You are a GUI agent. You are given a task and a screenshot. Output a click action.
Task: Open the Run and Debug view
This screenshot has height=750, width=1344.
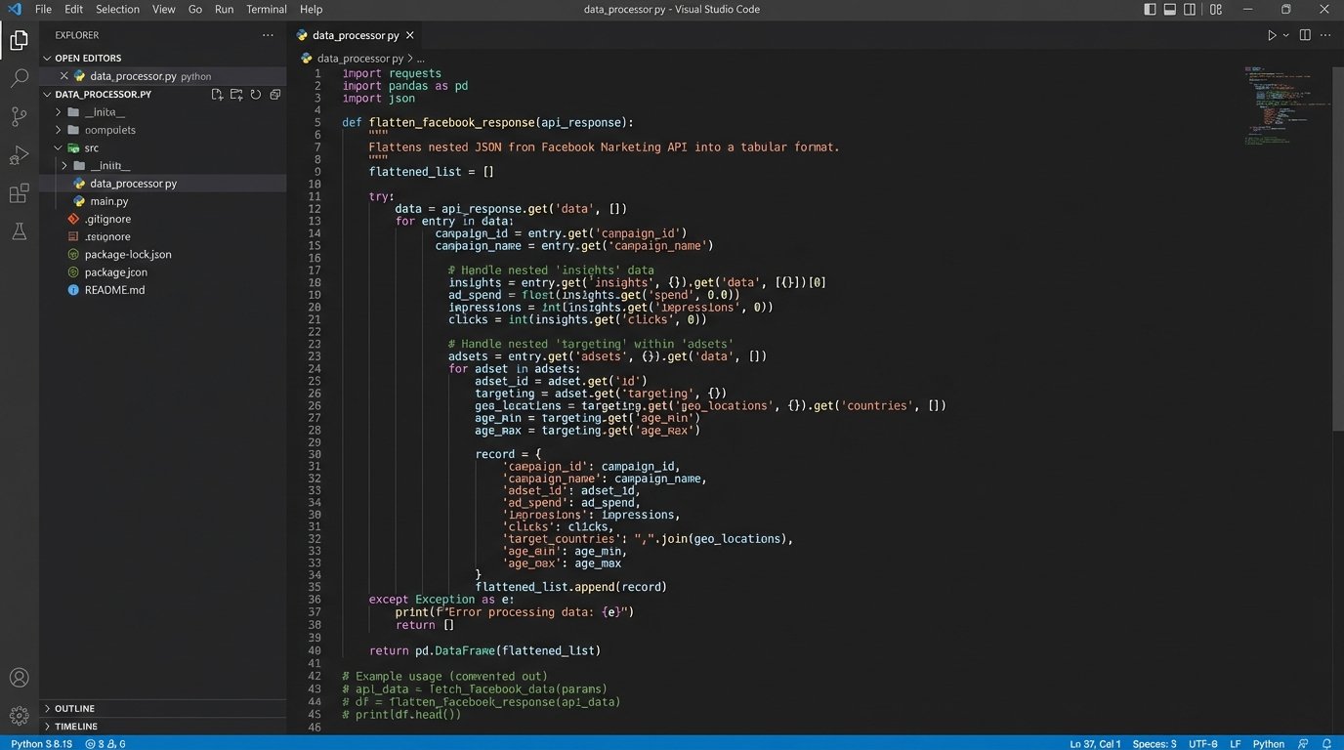click(x=19, y=155)
